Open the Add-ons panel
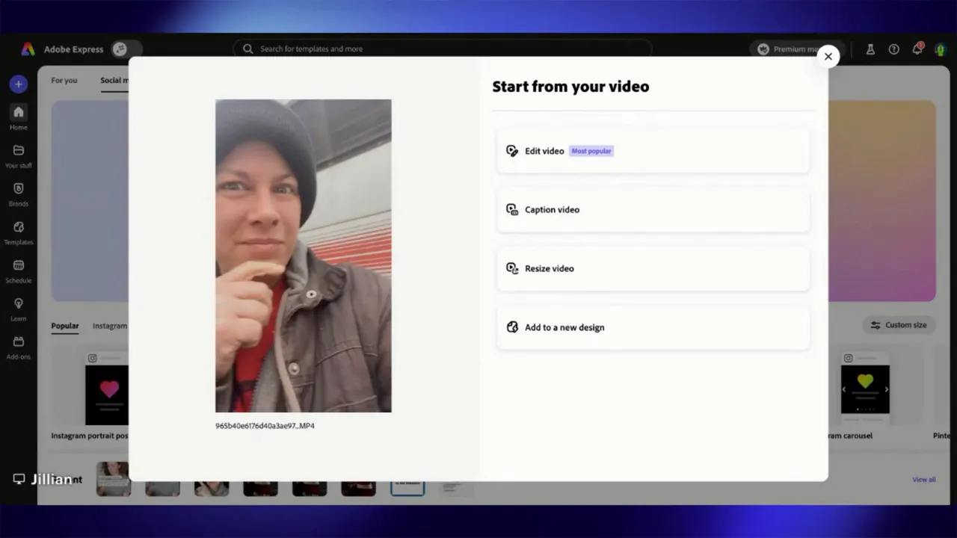 [18, 345]
